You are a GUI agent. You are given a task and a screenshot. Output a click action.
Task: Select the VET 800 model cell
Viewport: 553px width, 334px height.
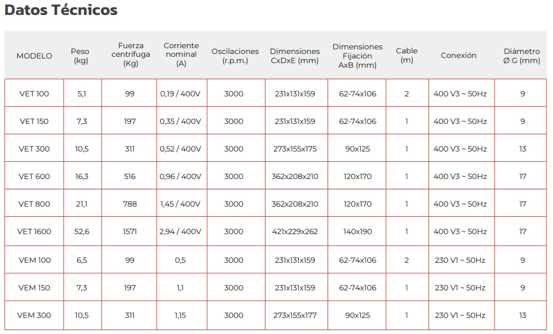click(34, 204)
